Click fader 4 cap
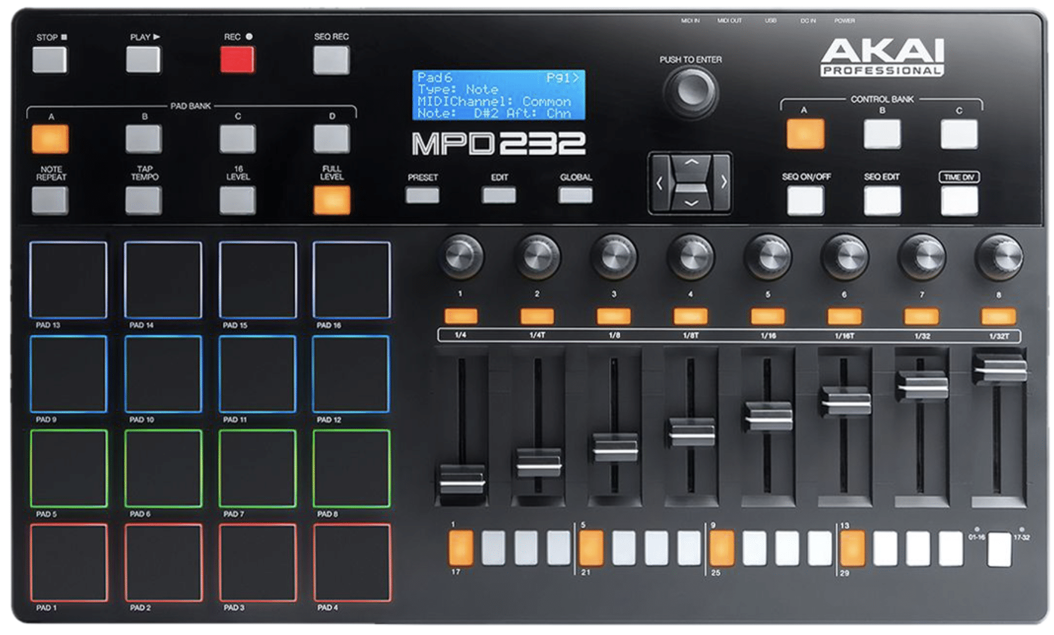The height and width of the screenshot is (635, 1054). [x=691, y=432]
